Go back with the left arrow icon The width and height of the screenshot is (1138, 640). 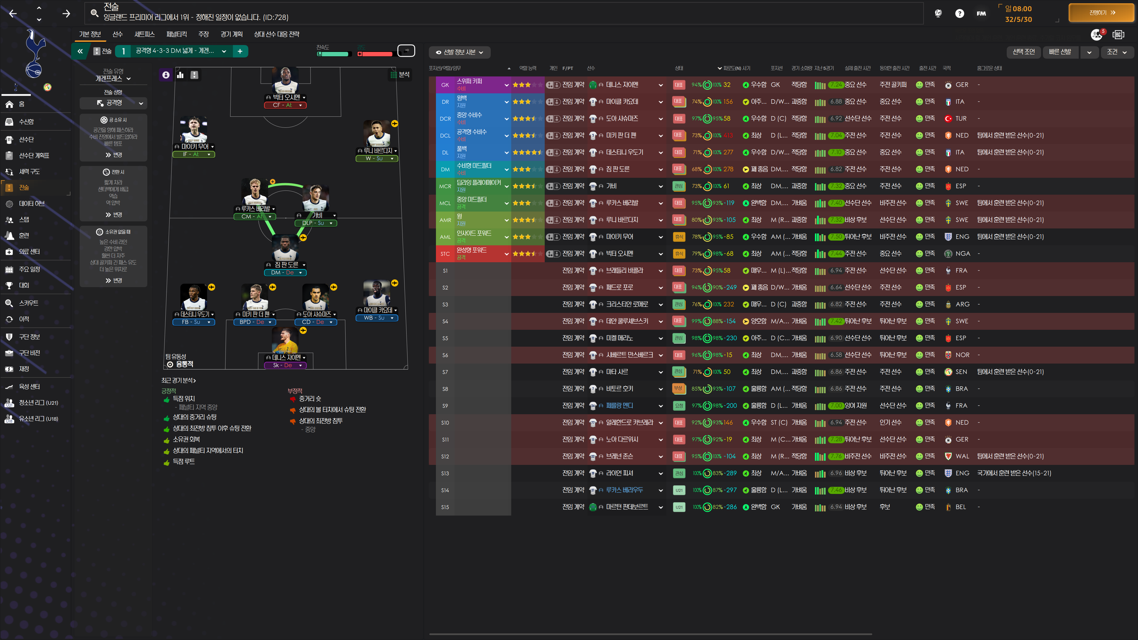[x=13, y=13]
